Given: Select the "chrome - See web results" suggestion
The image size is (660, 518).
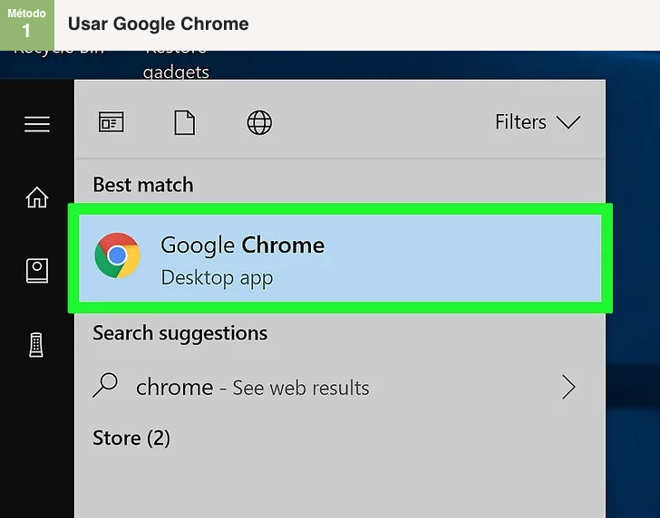Looking at the screenshot, I should point(253,388).
